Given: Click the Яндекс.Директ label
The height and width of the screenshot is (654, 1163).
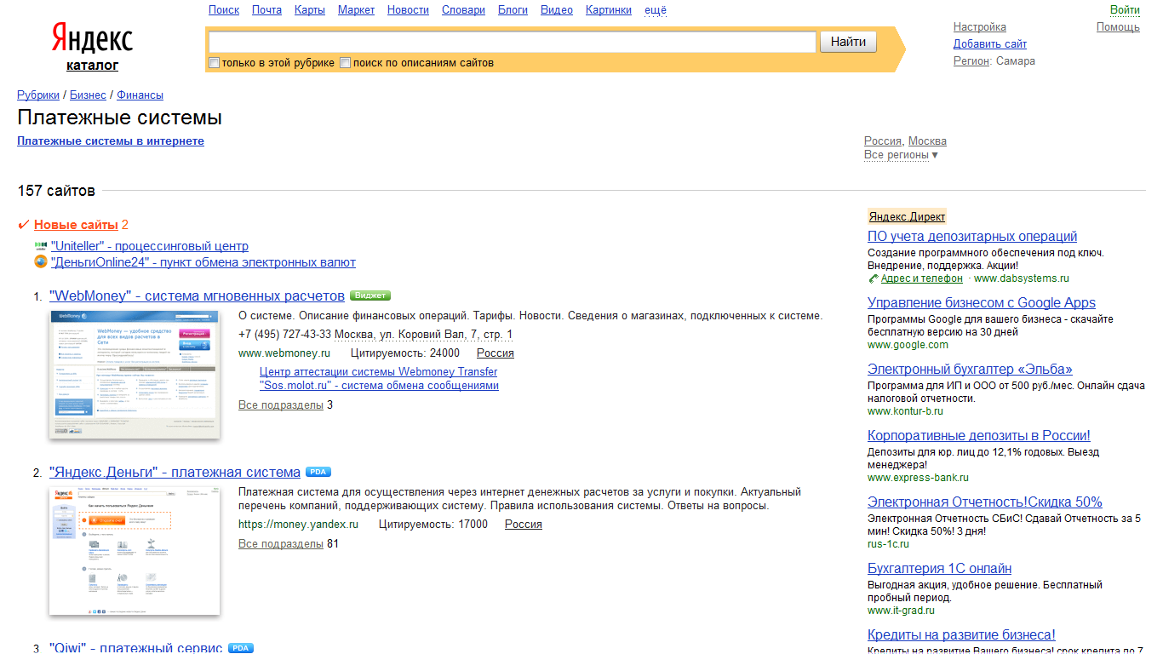Looking at the screenshot, I should point(907,217).
